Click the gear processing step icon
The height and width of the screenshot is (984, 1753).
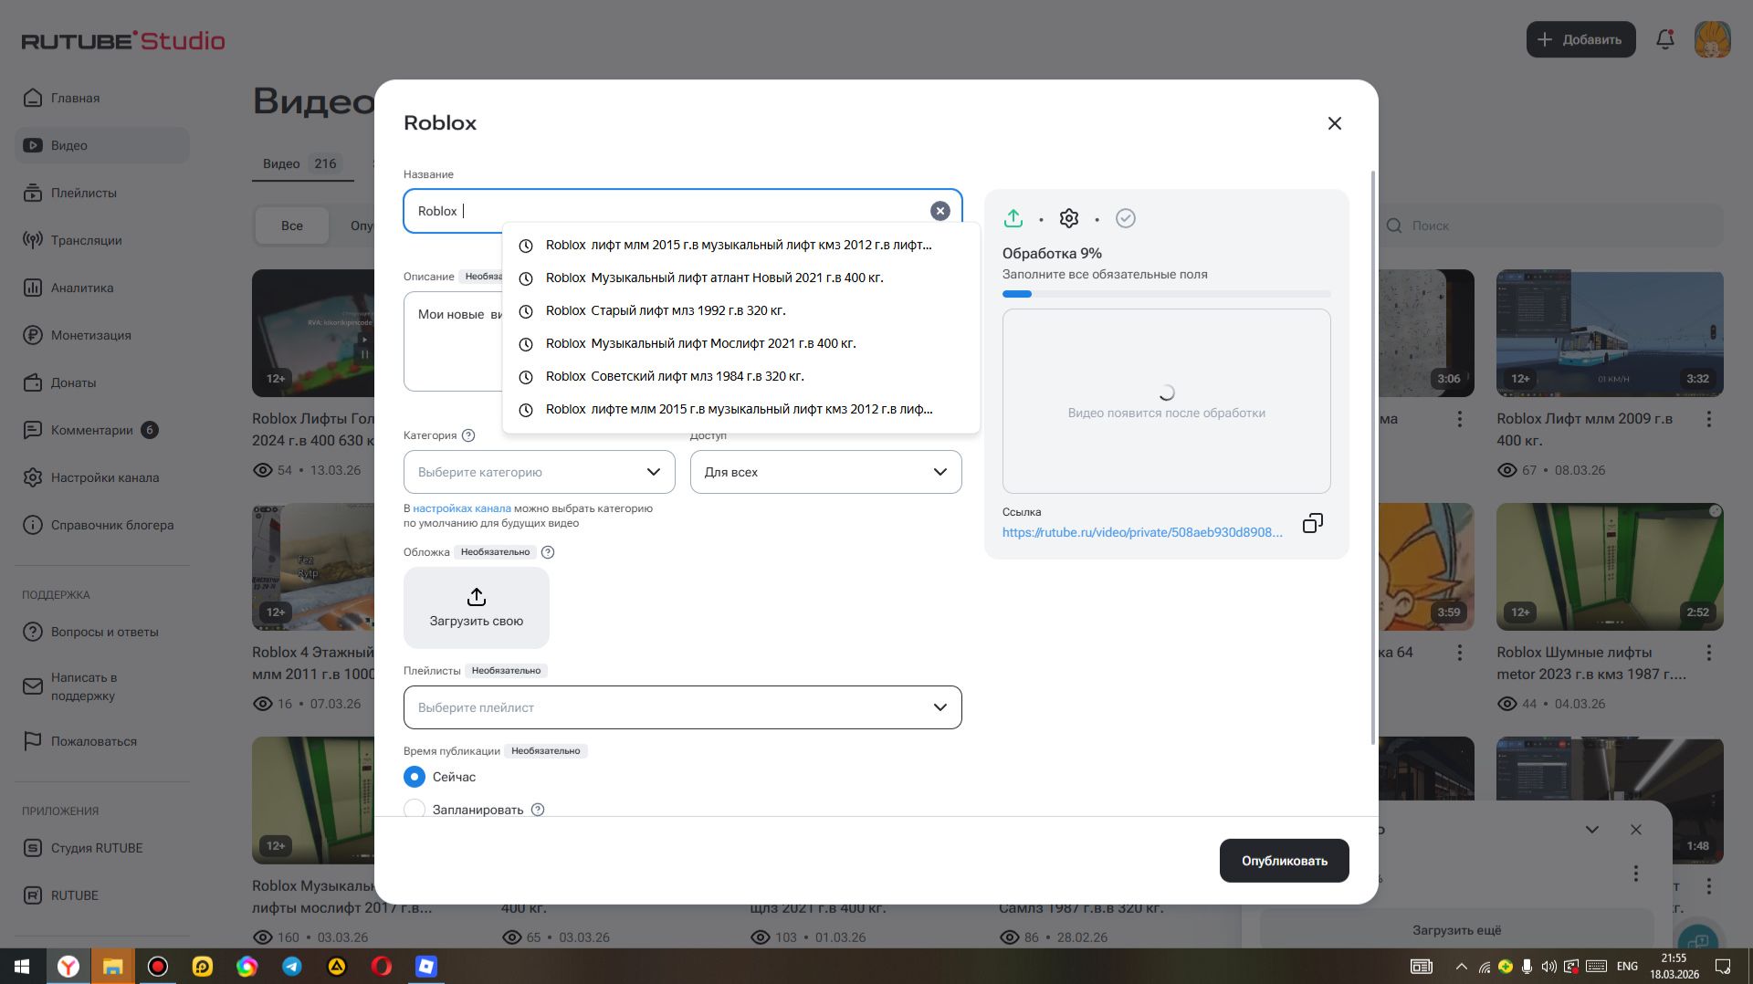[1069, 218]
